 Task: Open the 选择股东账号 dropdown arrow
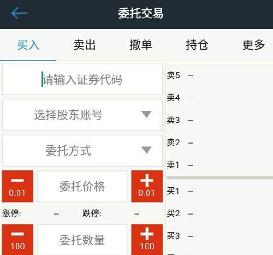tap(146, 114)
